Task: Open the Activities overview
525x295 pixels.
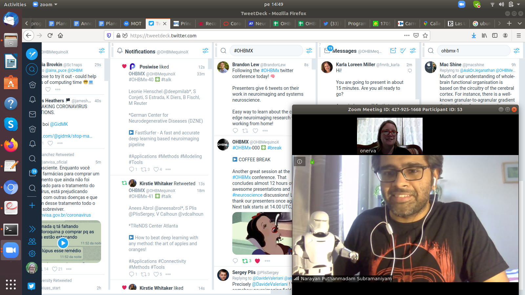Action: 15,4
